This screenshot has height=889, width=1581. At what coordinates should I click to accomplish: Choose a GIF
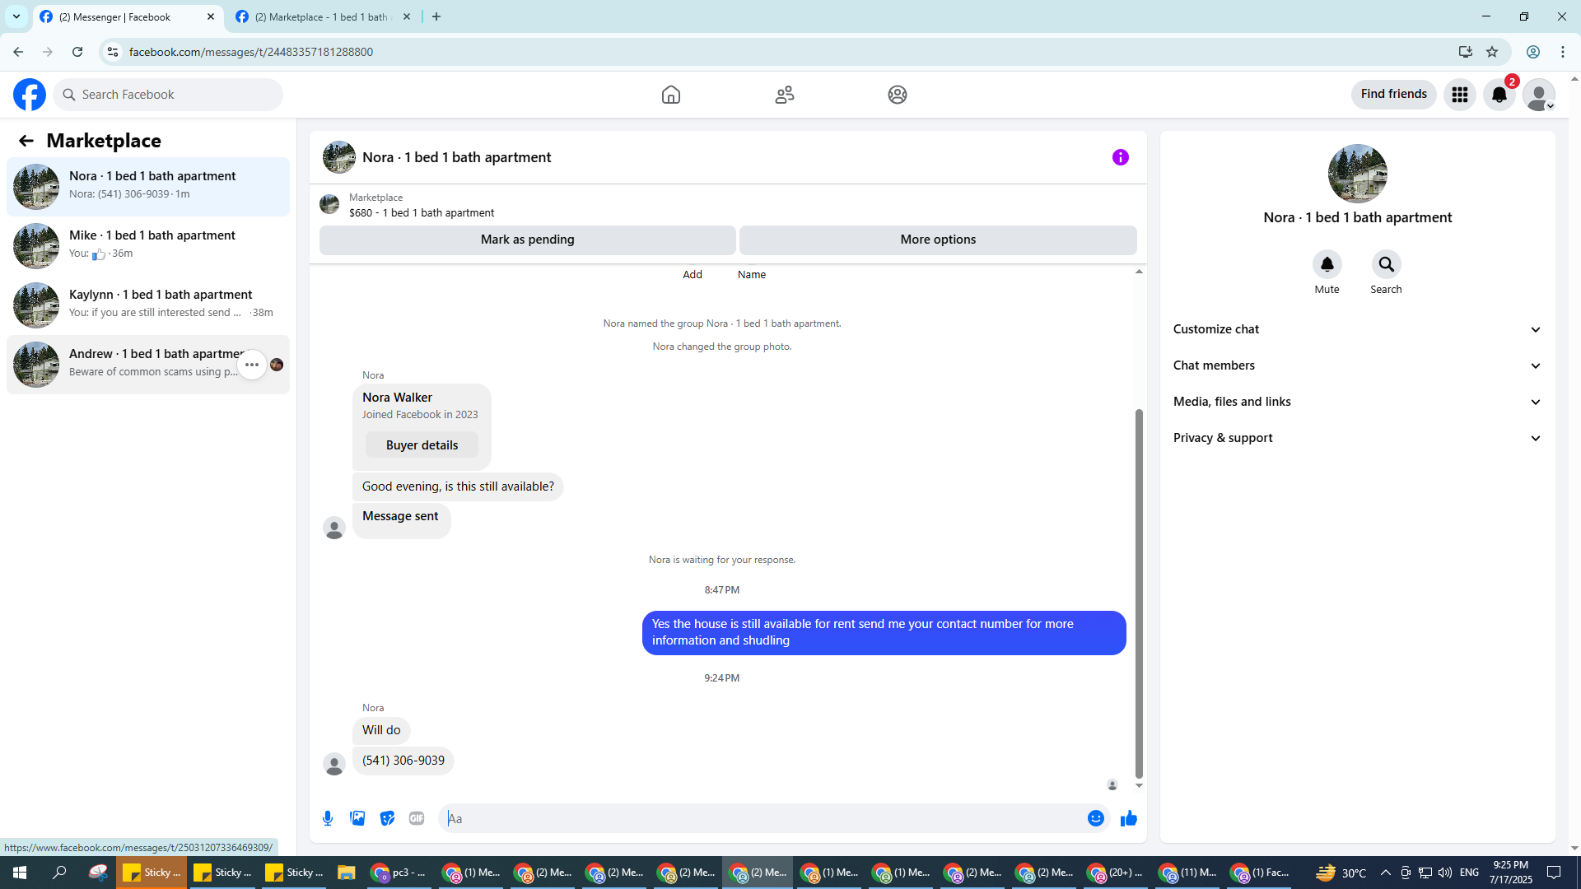click(x=417, y=818)
